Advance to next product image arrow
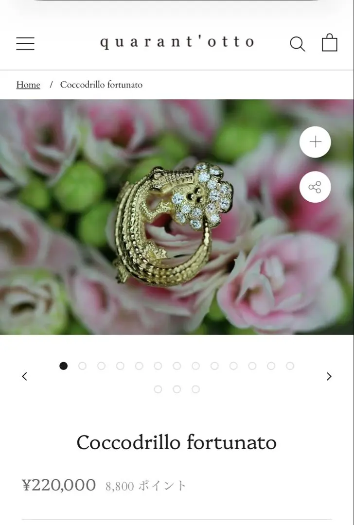This screenshot has width=354, height=525. [329, 376]
